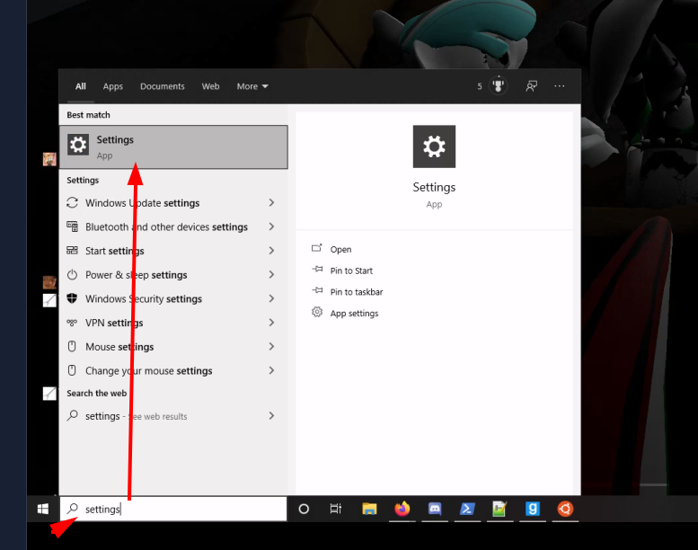Viewport: 698px width, 550px height.
Task: Open the blue 'g' app on taskbar
Action: (533, 509)
